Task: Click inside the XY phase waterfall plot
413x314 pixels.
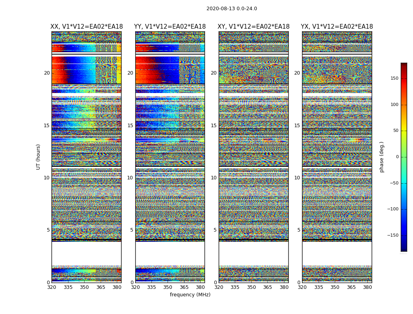Action: point(253,157)
